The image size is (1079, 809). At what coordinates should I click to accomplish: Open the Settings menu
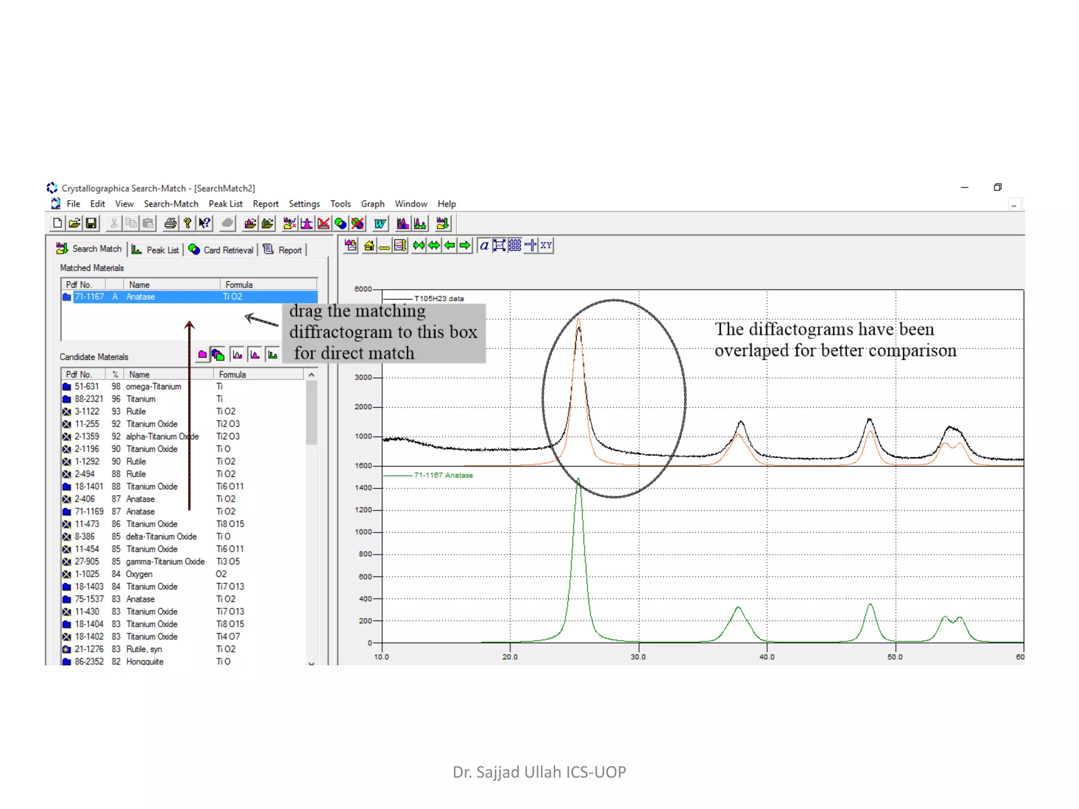[304, 204]
